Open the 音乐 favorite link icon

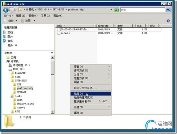coord(4,41)
